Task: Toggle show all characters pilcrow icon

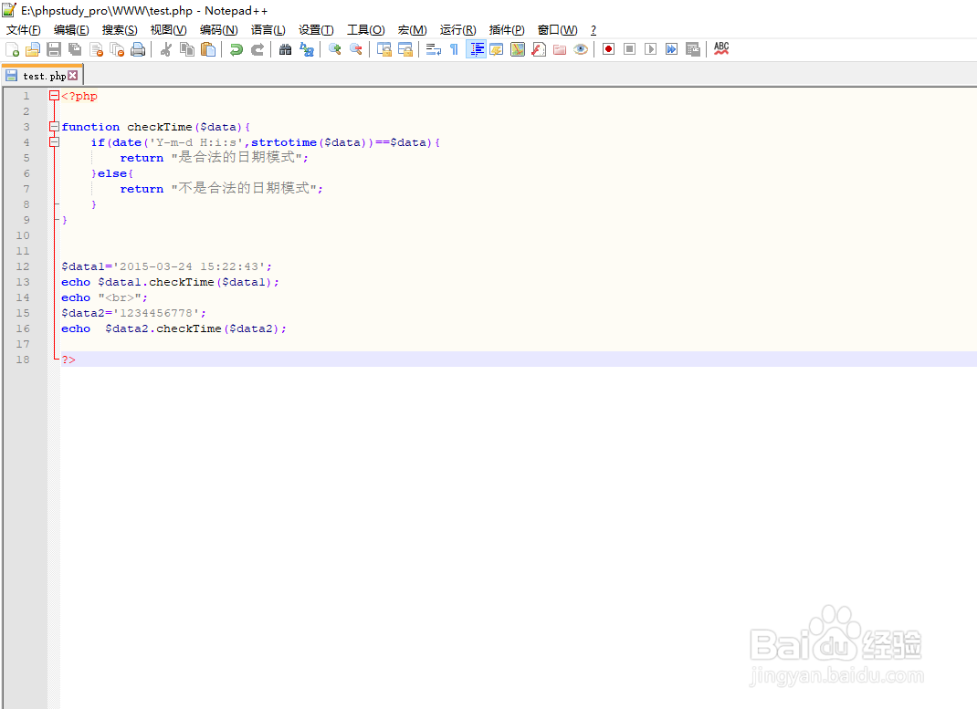Action: point(454,50)
